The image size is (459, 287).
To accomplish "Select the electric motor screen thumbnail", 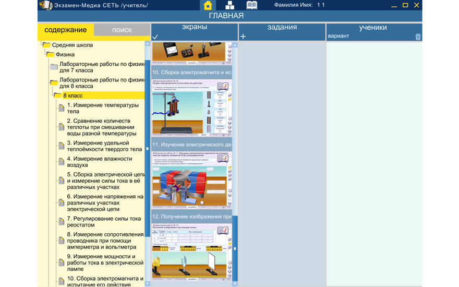I will (x=192, y=180).
